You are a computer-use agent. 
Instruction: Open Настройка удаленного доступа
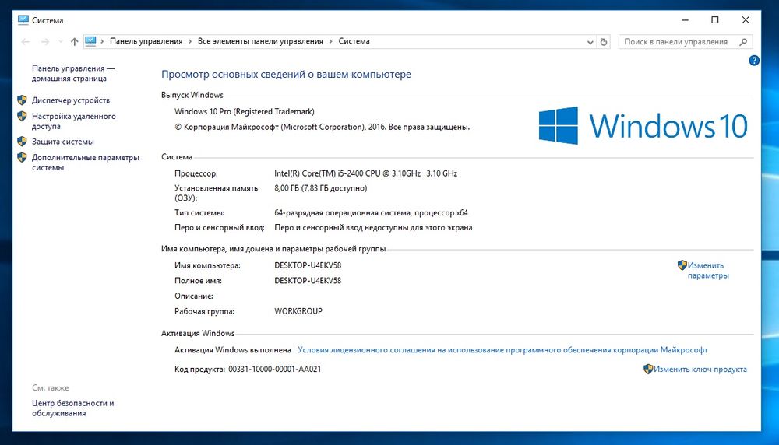(x=73, y=121)
